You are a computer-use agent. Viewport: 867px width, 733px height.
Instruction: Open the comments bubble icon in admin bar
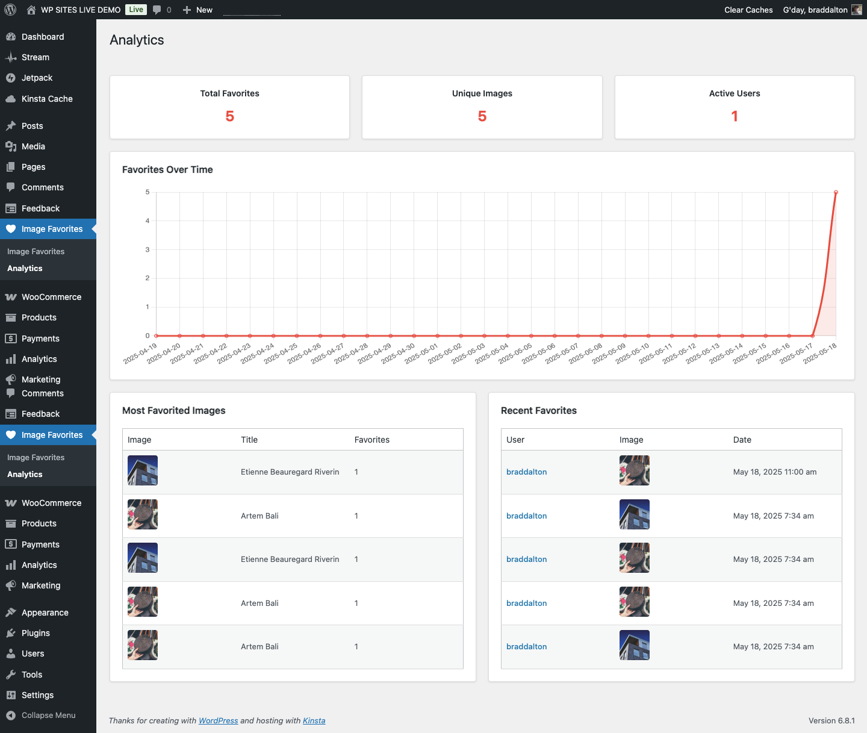click(x=157, y=10)
